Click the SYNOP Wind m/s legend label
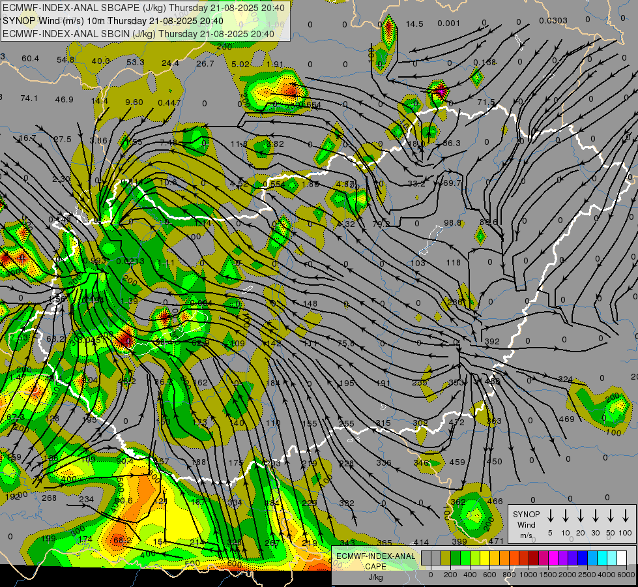Viewport: 638px width, 587px height. pyautogui.click(x=526, y=524)
